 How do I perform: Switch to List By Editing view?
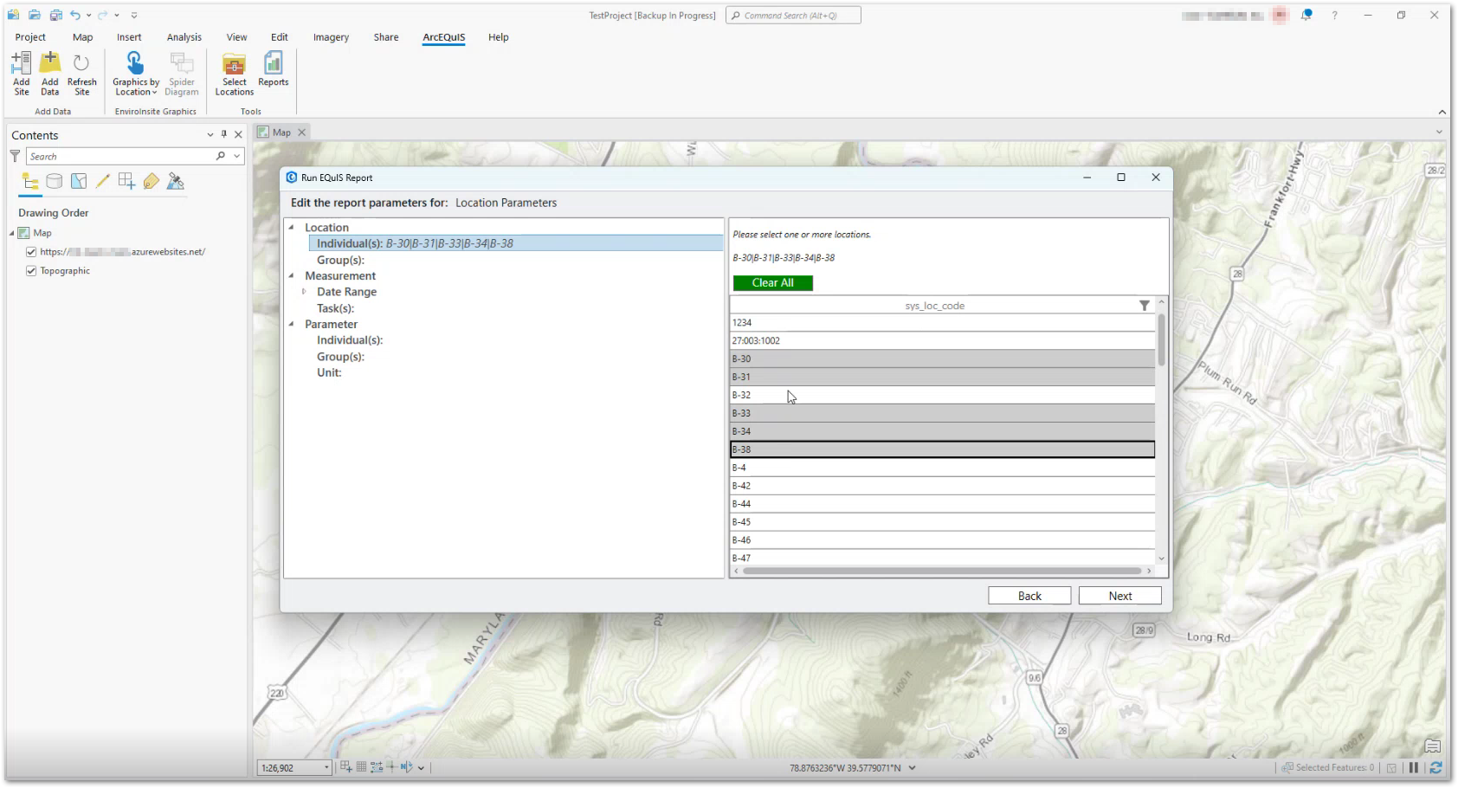103,181
